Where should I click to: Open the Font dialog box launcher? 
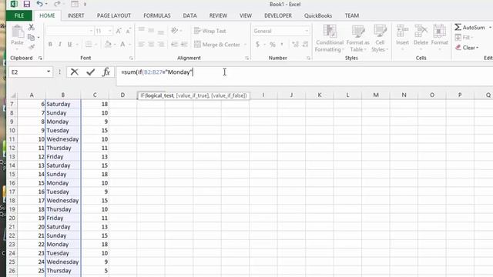pyautogui.click(x=131, y=58)
